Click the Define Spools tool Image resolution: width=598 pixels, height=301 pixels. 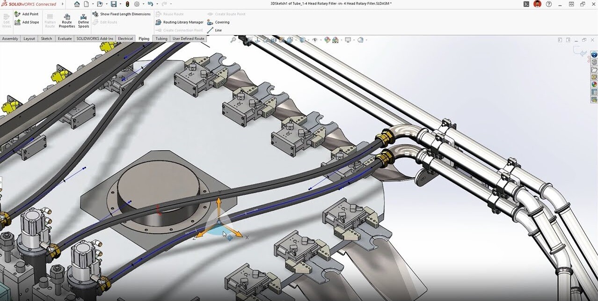coord(83,20)
